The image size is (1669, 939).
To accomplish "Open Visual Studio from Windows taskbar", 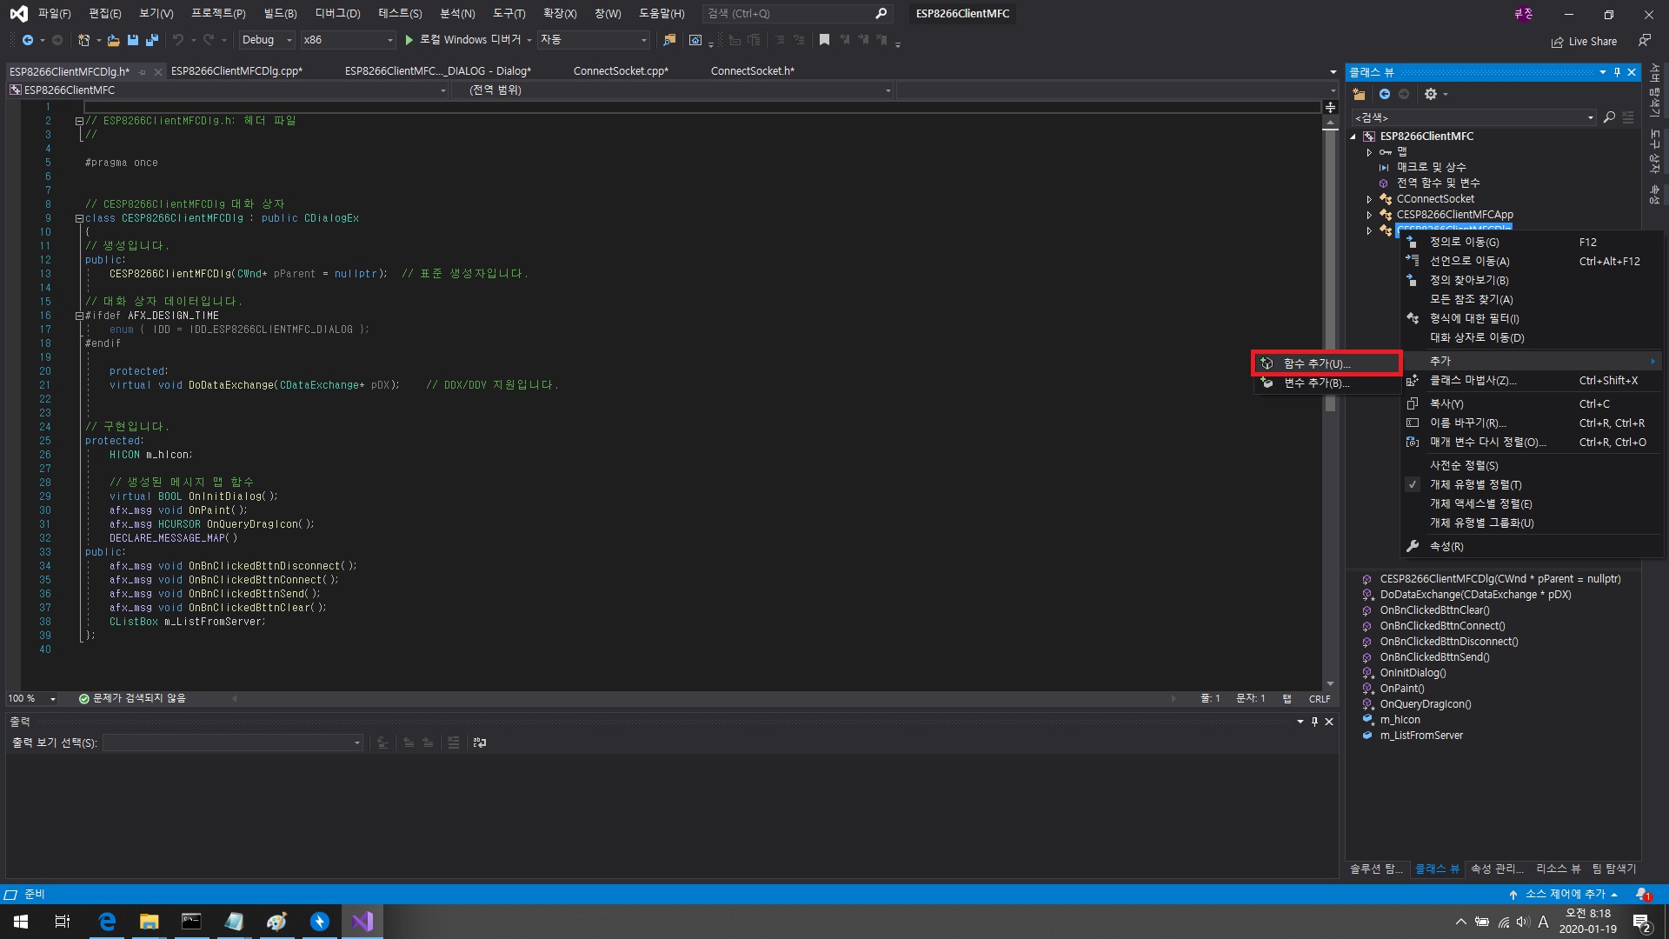I will [362, 922].
